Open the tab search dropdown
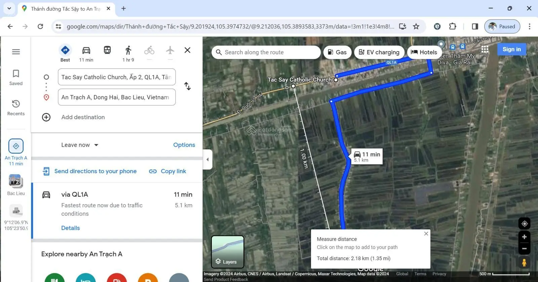This screenshot has height=282, width=538. pyautogui.click(x=9, y=8)
